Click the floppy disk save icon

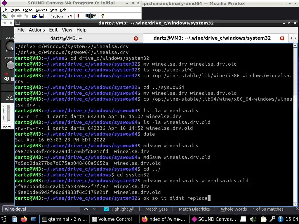pos(41,16)
